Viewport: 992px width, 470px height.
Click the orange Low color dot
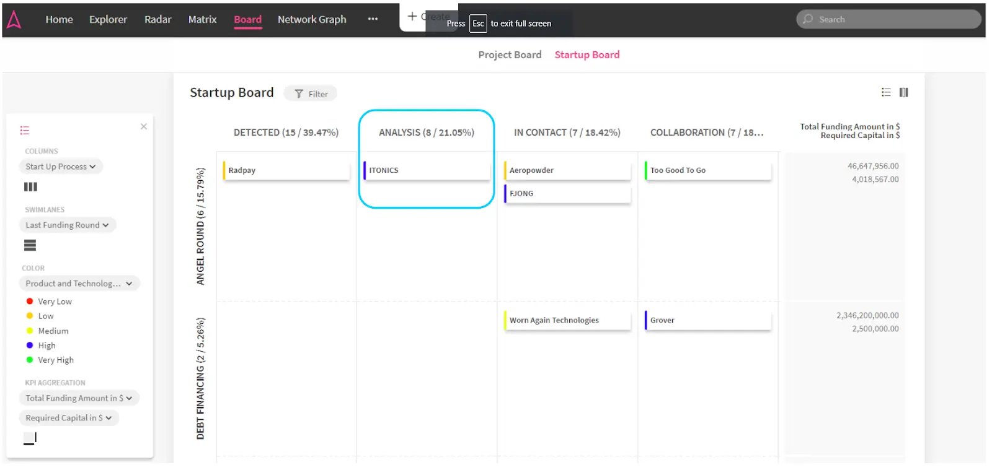click(29, 316)
